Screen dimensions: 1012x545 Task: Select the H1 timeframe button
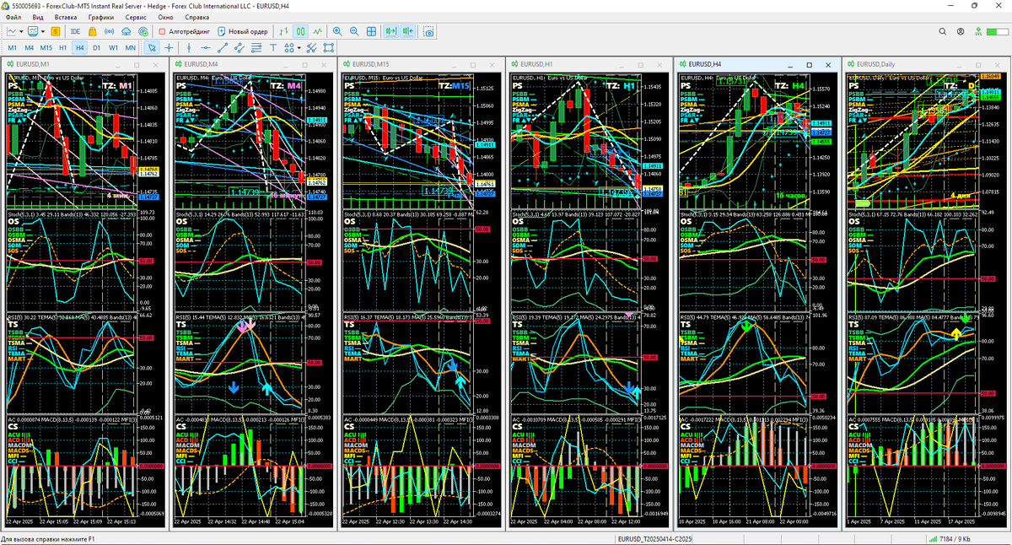63,48
